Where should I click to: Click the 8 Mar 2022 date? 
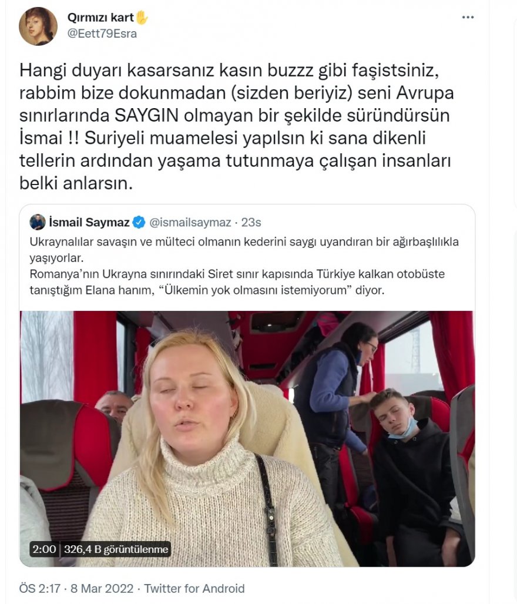pos(102,589)
